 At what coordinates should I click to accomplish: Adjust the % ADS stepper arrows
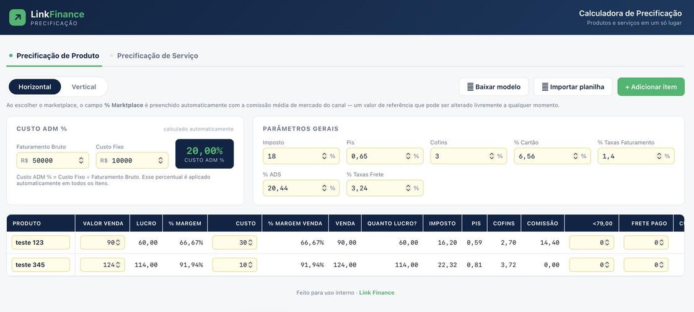point(325,188)
